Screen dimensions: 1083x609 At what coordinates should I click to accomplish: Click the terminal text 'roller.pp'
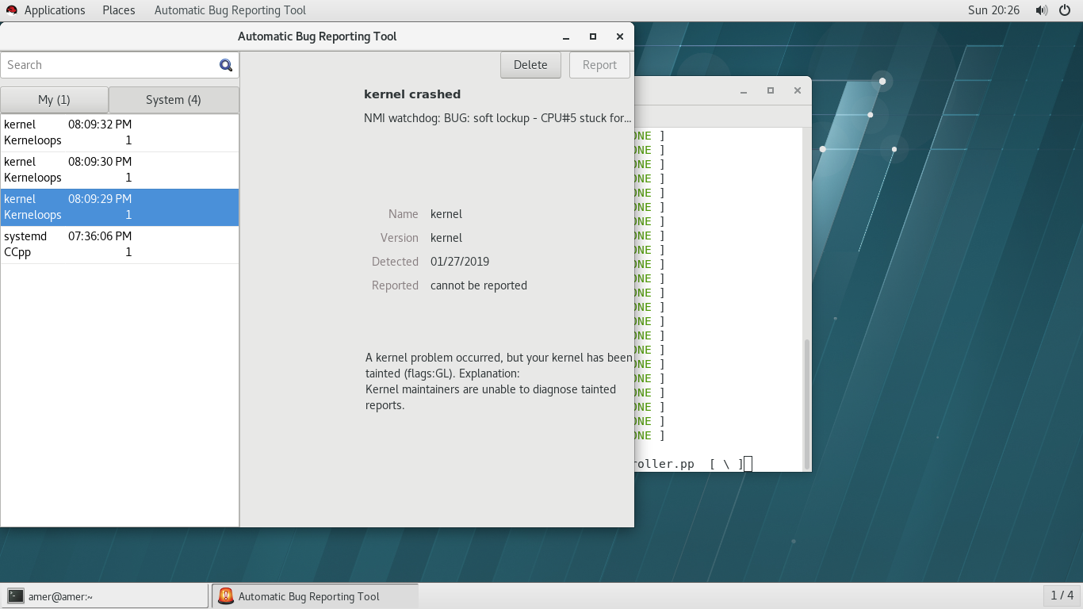664,464
